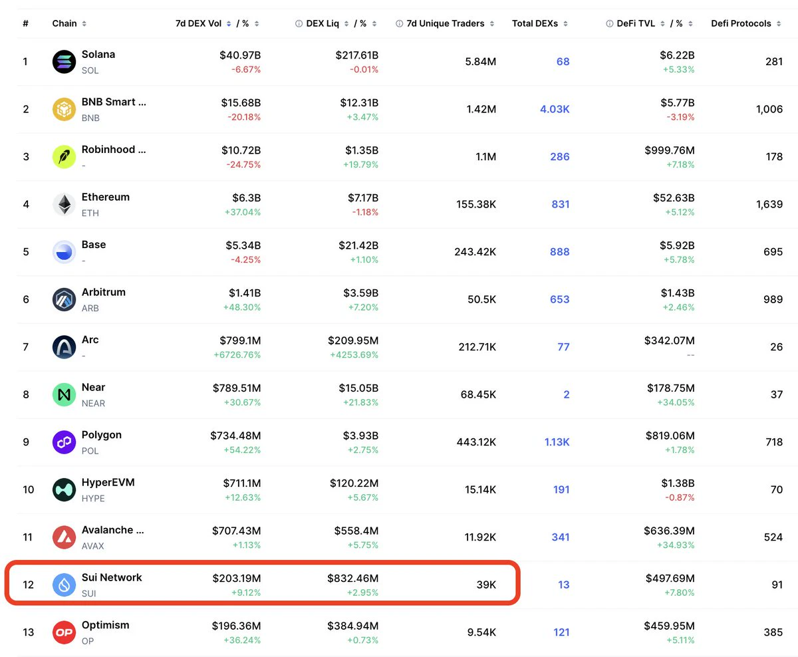Sort by Defi Protocols column header
The image size is (798, 657).
746,23
